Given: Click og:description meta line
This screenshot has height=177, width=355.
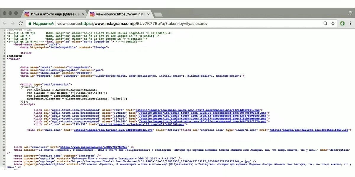Looking at the screenshot, I should (x=179, y=165).
